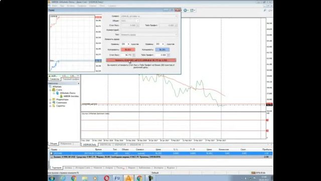Image resolution: width=321 pixels, height=181 pixels.
Task: Launch Opera from the taskbar
Action: pos(106,178)
